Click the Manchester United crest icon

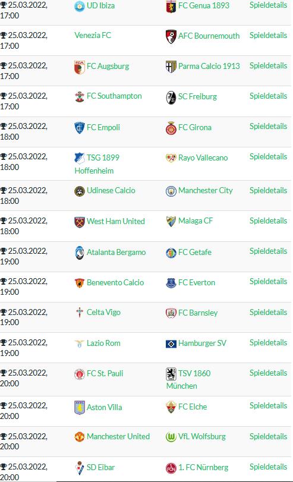click(79, 437)
